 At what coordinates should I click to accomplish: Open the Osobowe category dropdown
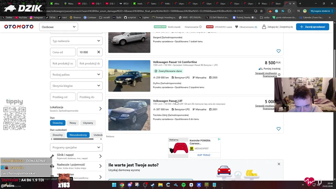[59, 27]
